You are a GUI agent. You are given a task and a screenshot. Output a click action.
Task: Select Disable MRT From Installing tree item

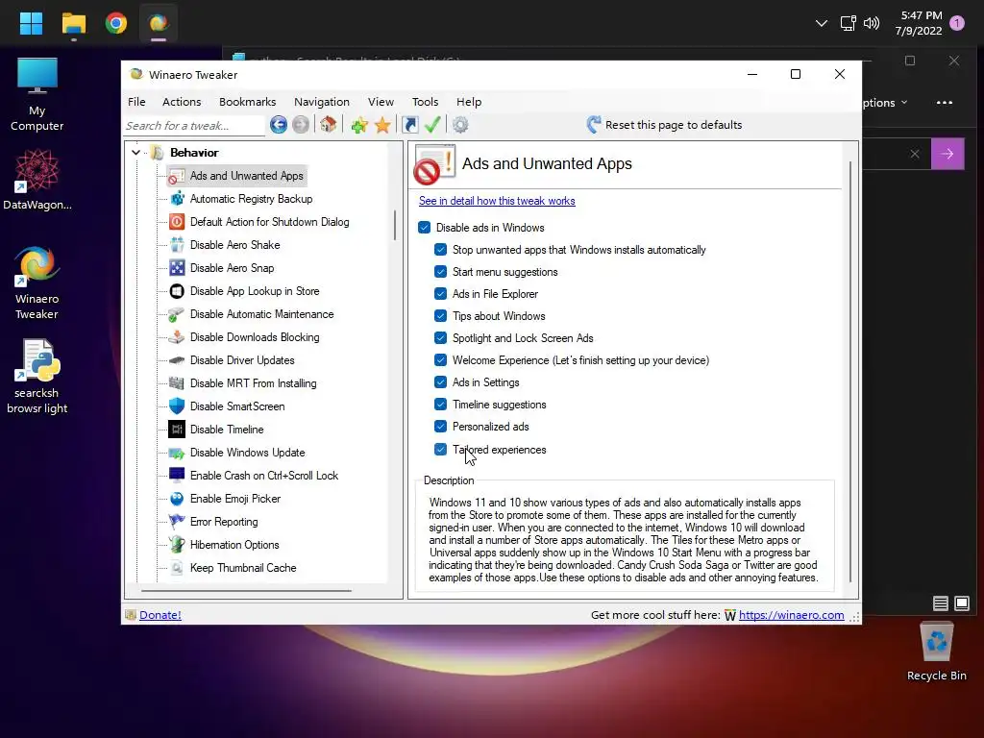coord(253,383)
